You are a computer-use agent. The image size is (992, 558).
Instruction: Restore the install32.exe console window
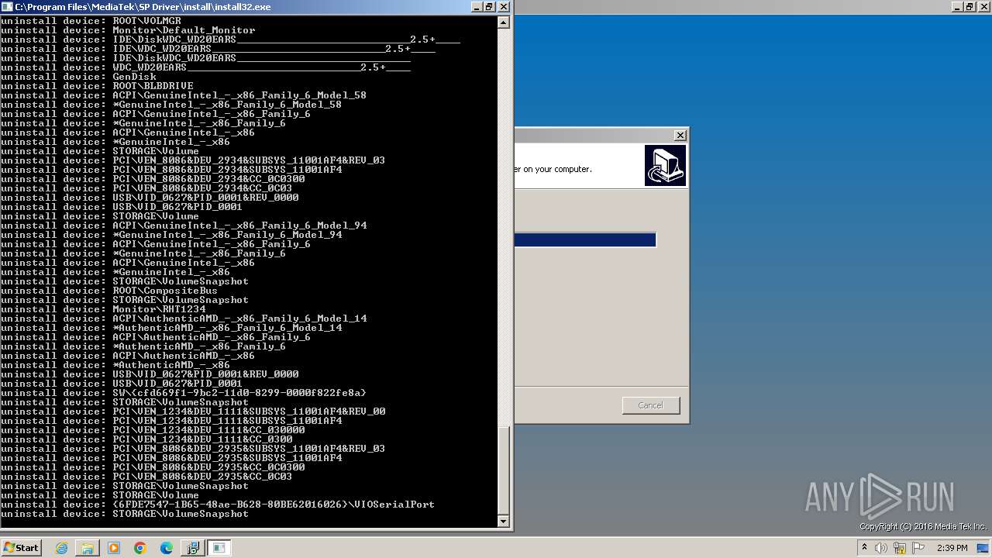[x=490, y=6]
